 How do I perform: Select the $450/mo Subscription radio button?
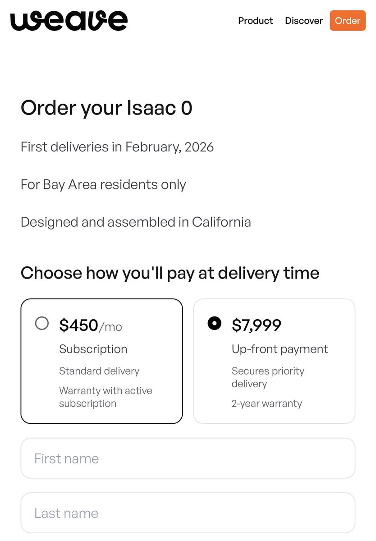[42, 323]
